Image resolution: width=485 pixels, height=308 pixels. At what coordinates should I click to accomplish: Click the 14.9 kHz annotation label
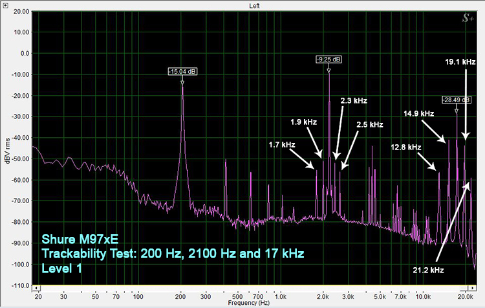click(418, 113)
